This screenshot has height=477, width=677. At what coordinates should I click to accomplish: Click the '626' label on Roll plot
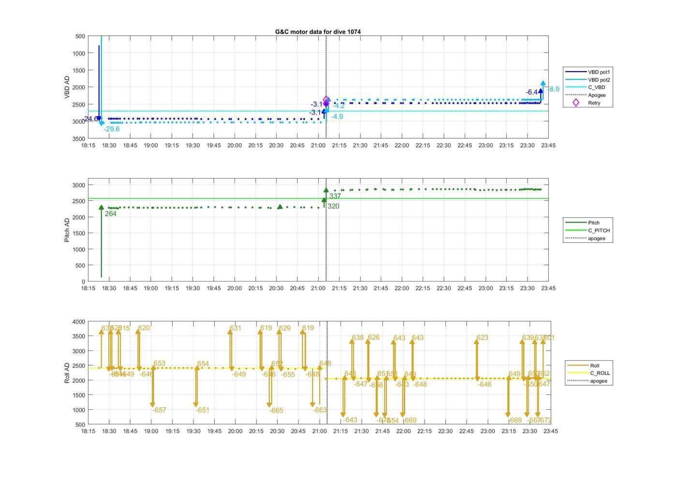pos(374,338)
